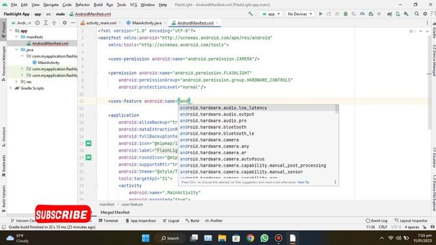Collapse the manifests folder
Viewport: 436px width, 245px height.
click(16, 37)
